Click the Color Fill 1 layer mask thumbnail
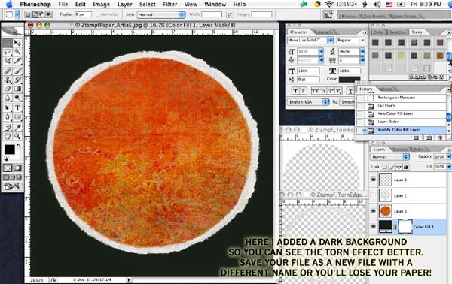 point(405,226)
